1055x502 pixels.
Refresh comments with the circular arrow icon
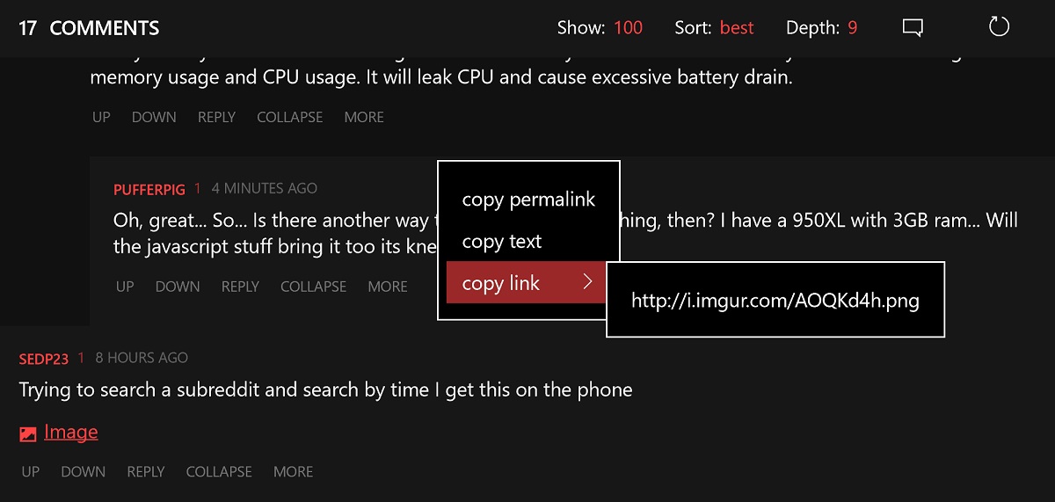coord(999,27)
